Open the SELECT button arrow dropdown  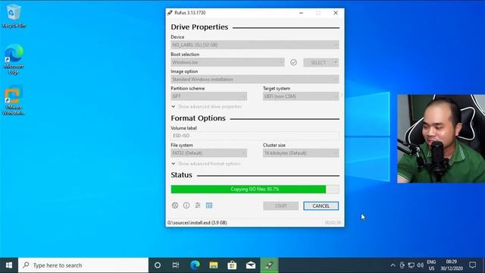(336, 62)
